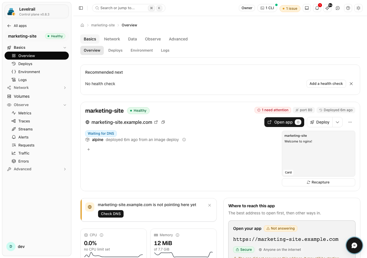Switch to the Network top tab
Screen dimensions: 367x258
pos(112,39)
